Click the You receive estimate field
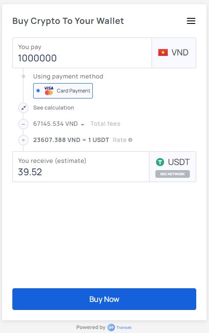Viewport: 209px width, 333px height. 81,167
